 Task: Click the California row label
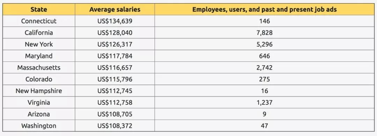click(x=39, y=33)
